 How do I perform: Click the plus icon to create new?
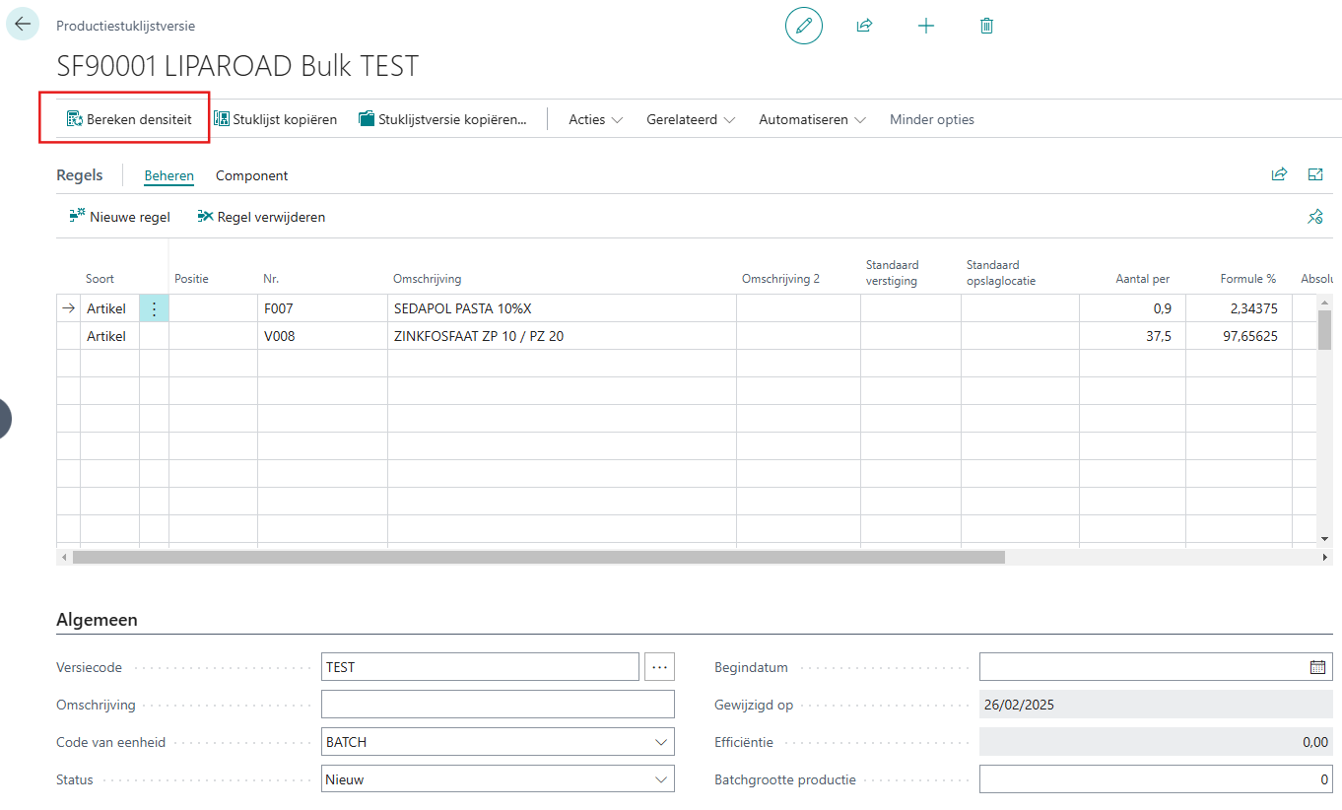pyautogui.click(x=925, y=26)
